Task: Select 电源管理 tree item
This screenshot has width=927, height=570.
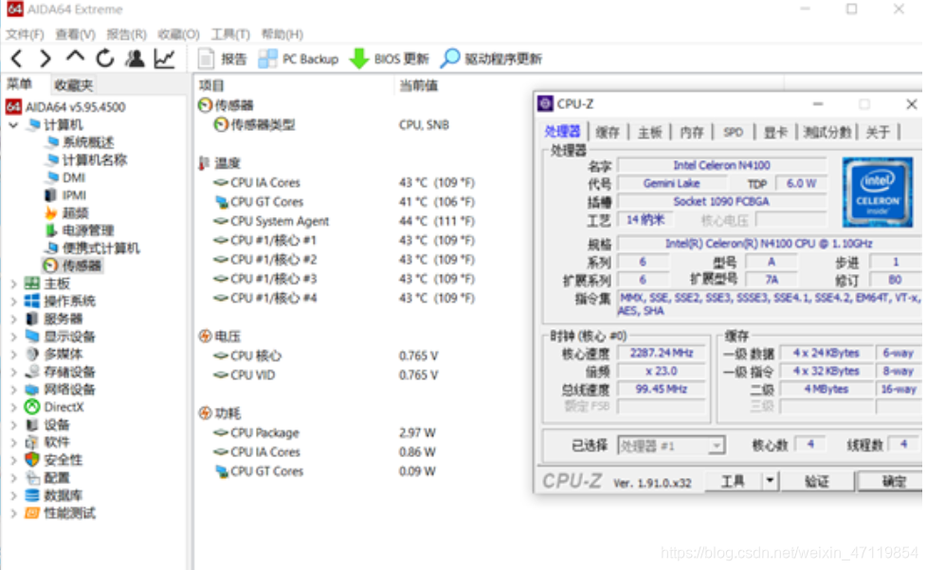Action: tap(80, 230)
